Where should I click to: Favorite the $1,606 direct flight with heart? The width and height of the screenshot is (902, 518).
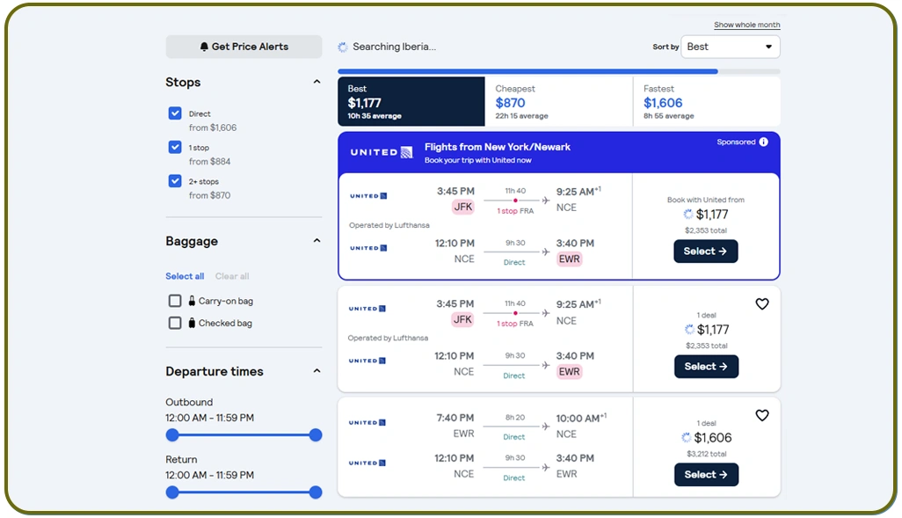coord(761,415)
